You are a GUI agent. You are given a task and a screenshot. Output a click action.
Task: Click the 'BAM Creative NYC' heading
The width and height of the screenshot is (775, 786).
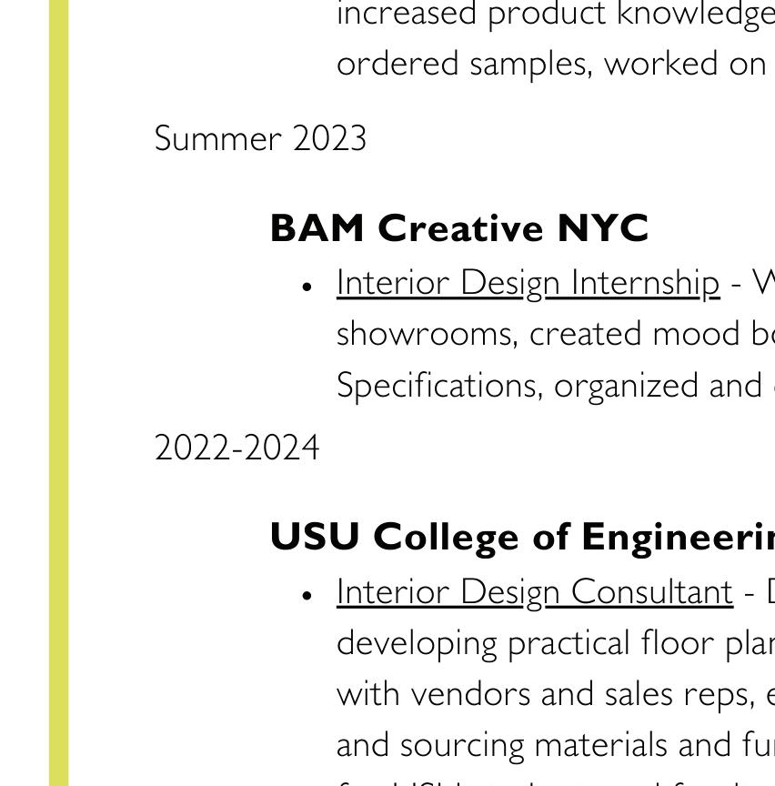click(459, 228)
